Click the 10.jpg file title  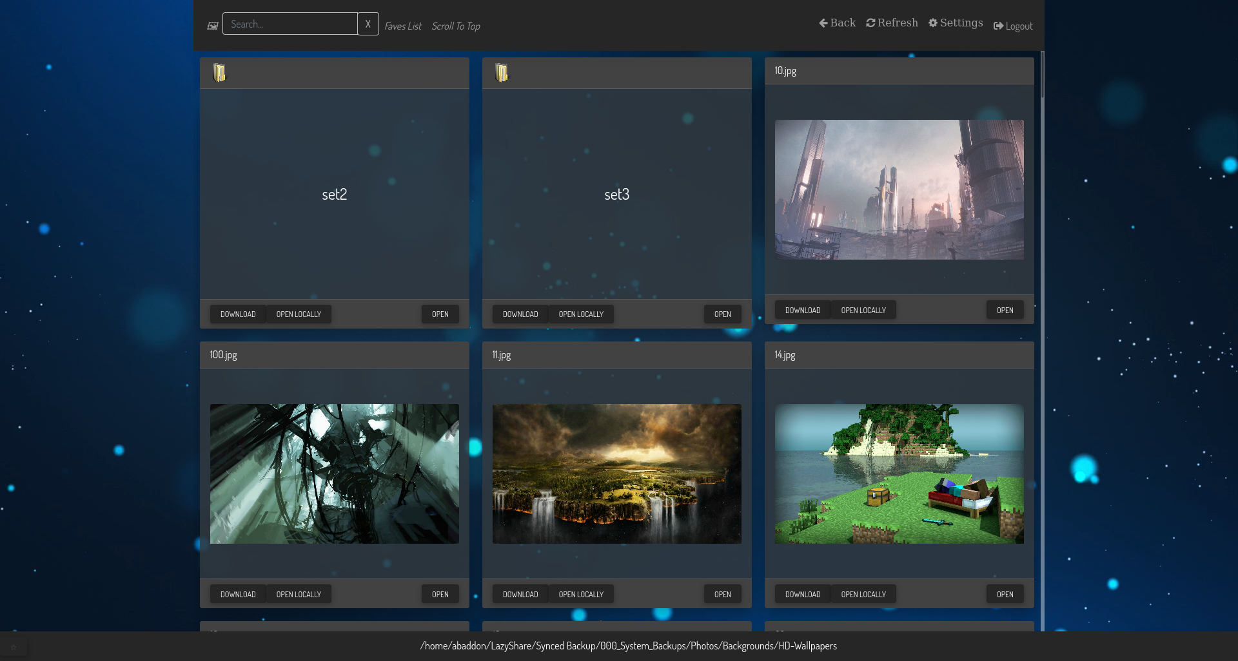785,71
